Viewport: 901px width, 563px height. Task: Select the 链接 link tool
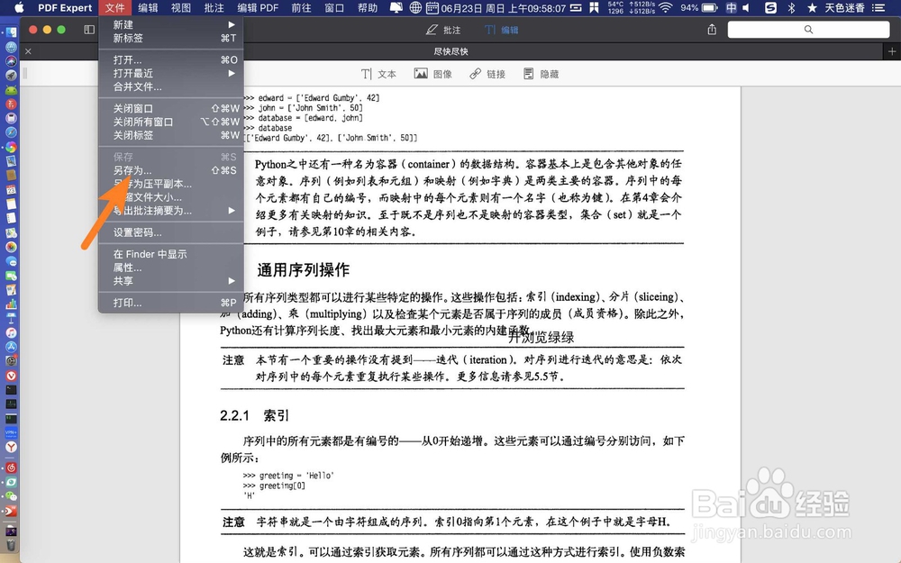(x=487, y=74)
